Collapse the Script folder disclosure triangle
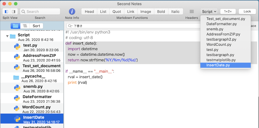Viewport: 259px width, 128px height. (7, 36)
